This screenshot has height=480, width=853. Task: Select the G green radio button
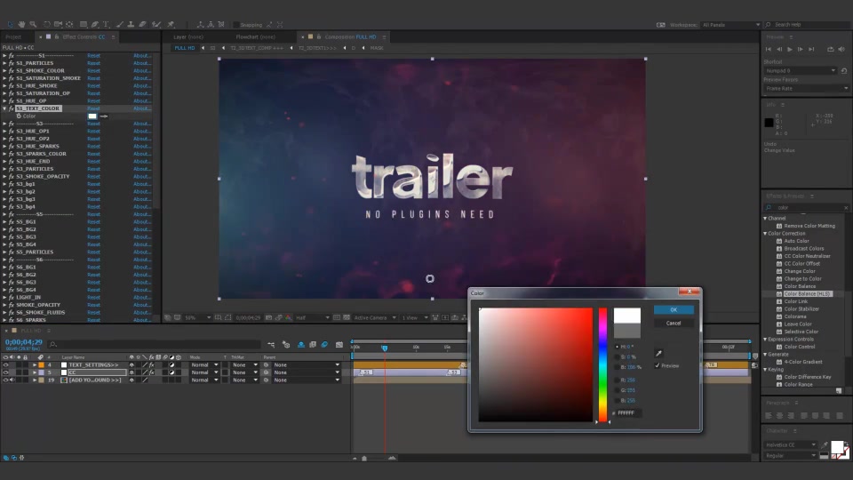[617, 390]
